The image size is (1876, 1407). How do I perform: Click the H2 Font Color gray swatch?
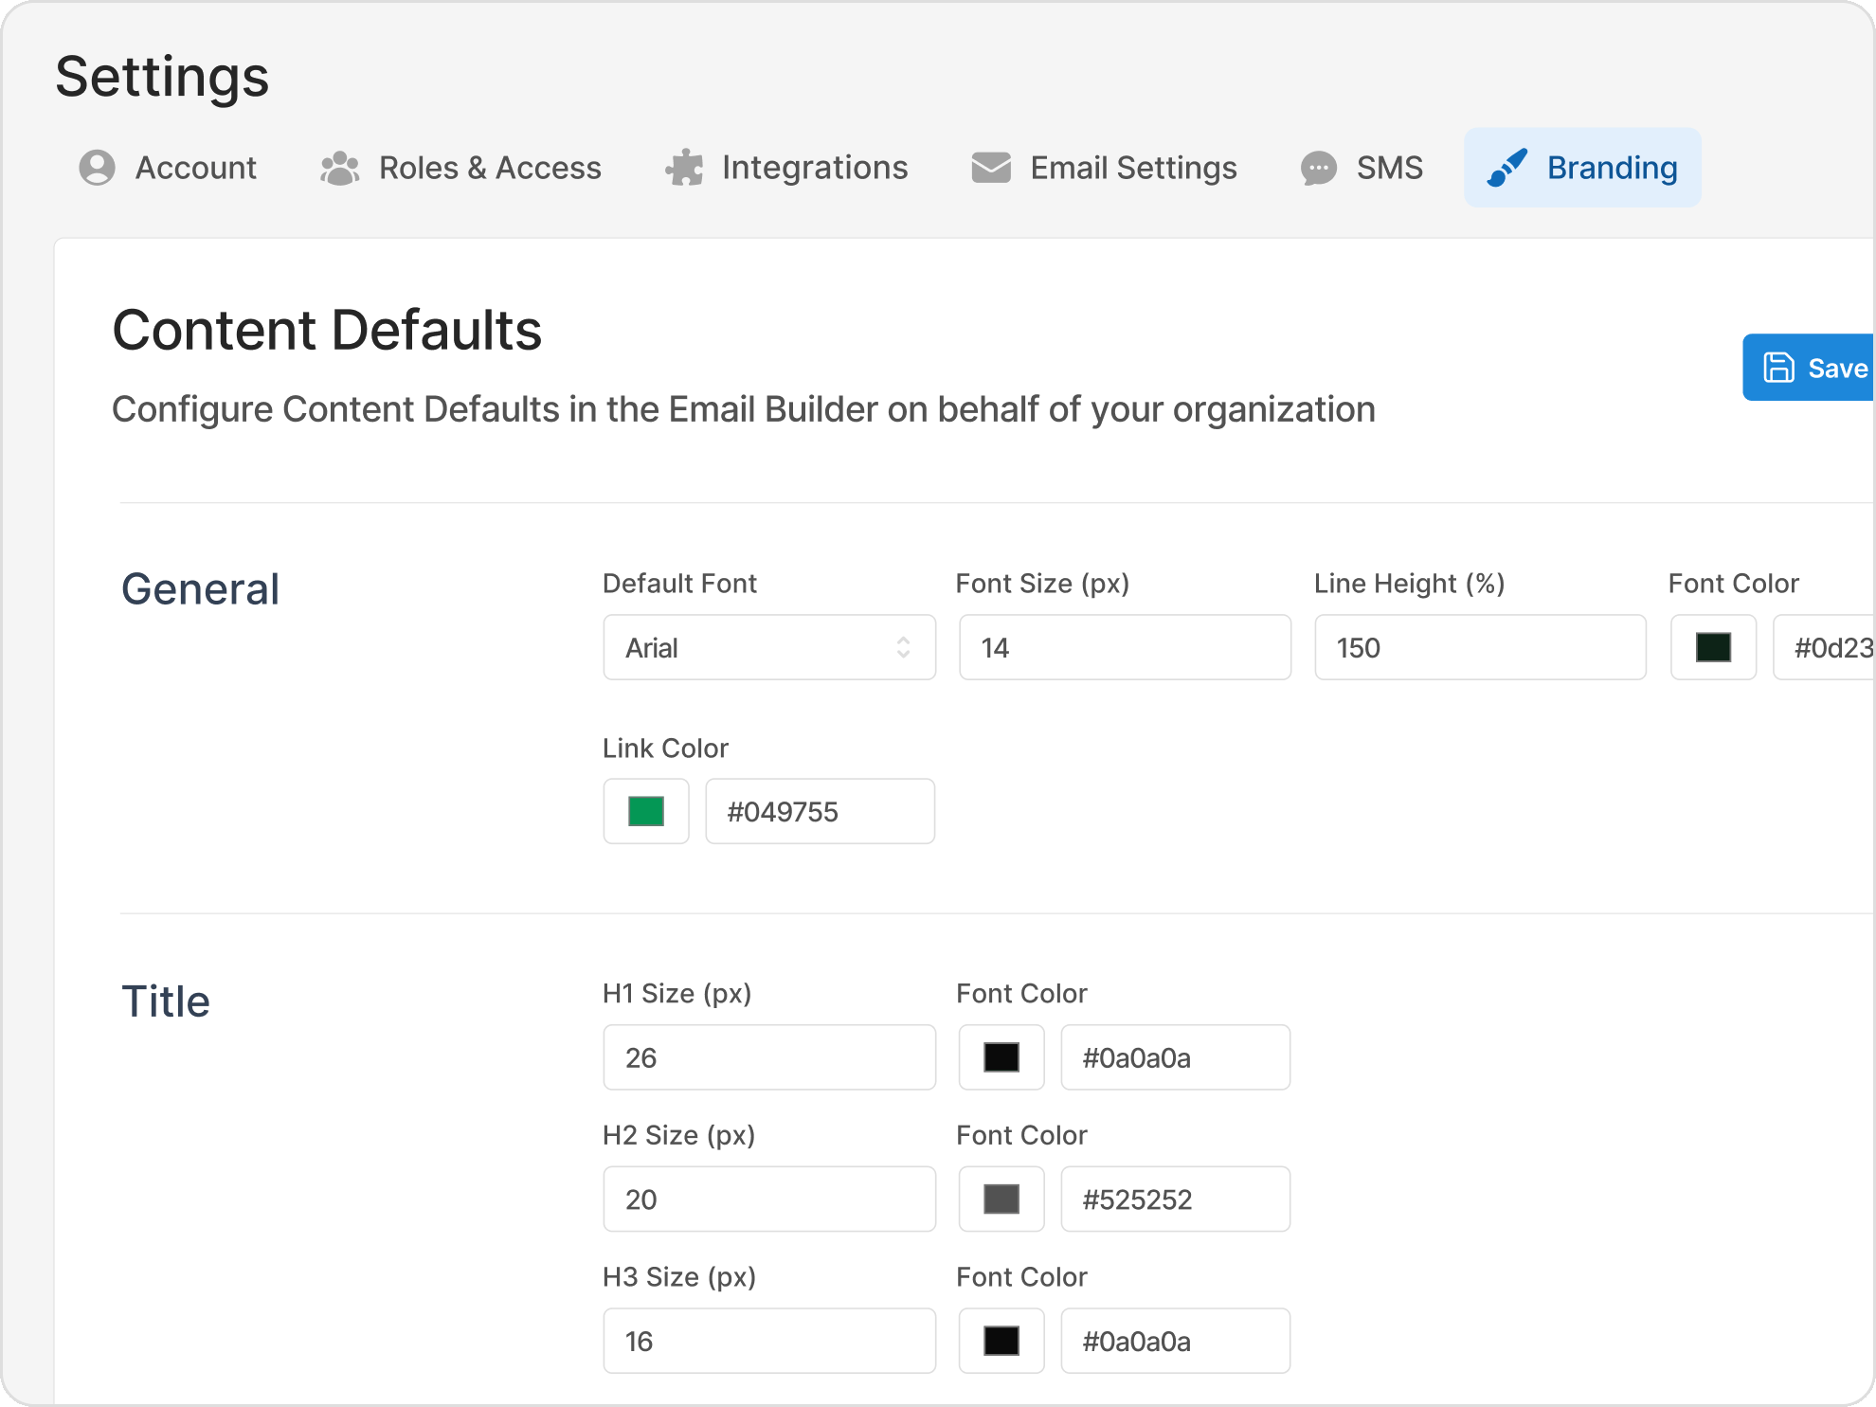1001,1199
